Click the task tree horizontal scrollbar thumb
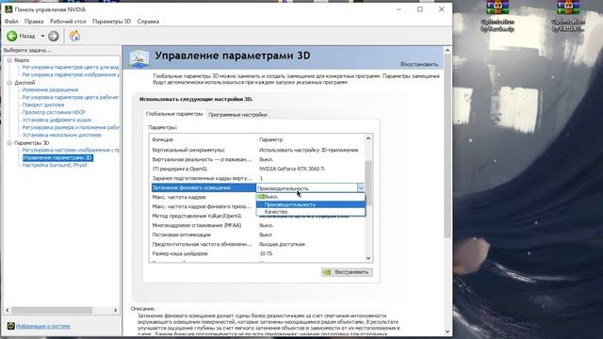Image resolution: width=603 pixels, height=339 pixels. click(x=52, y=310)
